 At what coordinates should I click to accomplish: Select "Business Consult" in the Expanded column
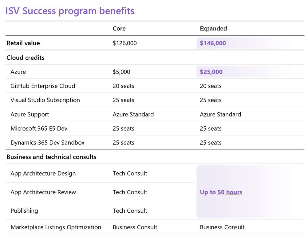pyautogui.click(x=222, y=227)
